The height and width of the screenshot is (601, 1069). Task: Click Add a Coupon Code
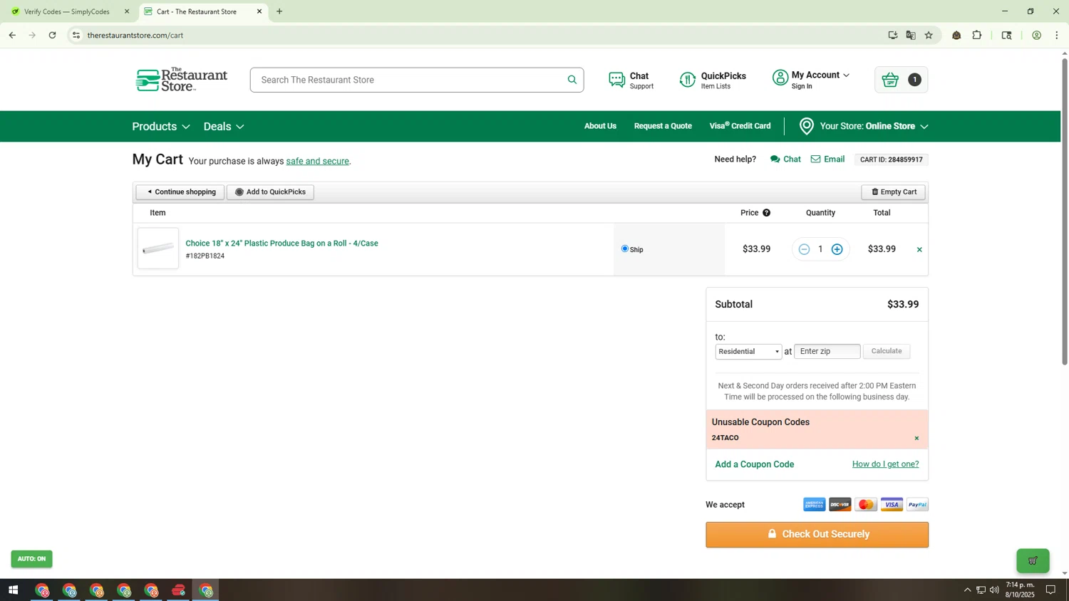pos(754,464)
